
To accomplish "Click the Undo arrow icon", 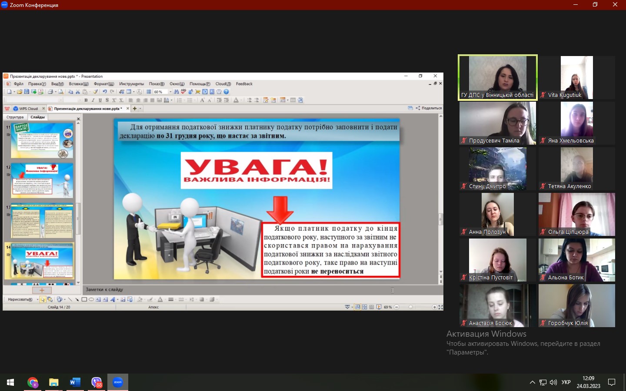I will (x=105, y=92).
